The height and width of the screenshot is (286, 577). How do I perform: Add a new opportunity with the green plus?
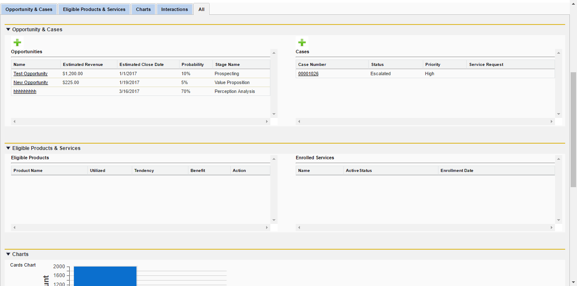click(17, 42)
